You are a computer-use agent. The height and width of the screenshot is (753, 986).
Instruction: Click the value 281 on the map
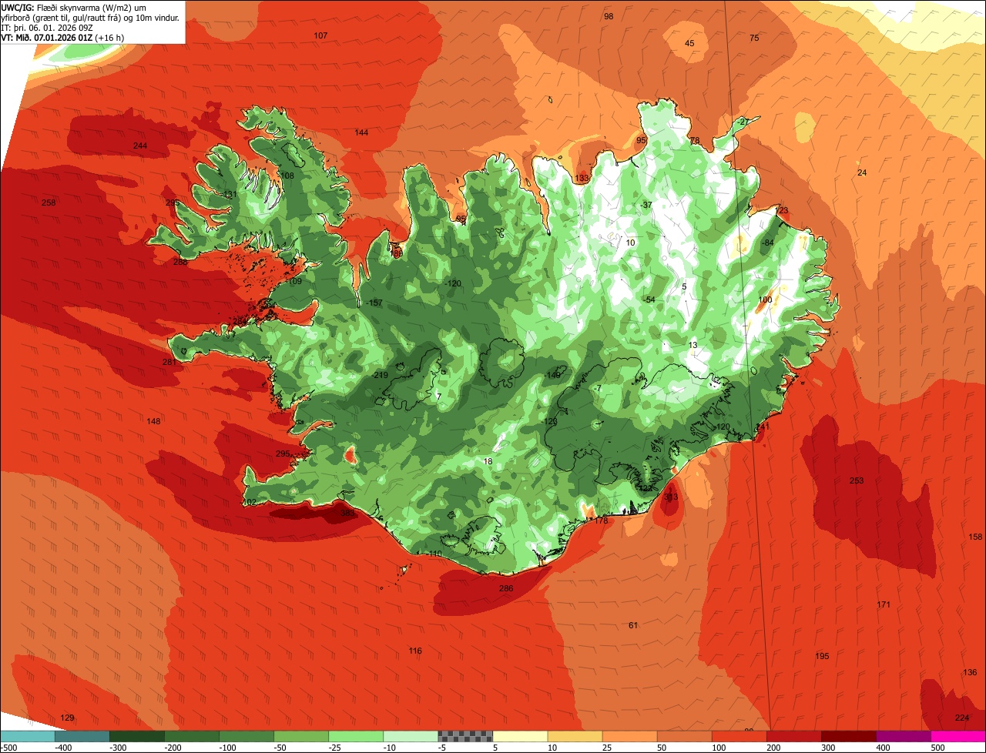coord(169,363)
